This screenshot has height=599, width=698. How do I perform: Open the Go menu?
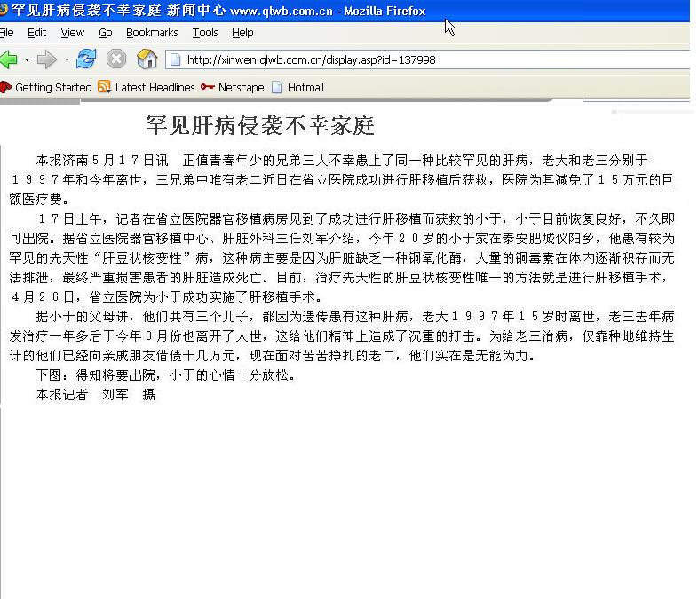(x=106, y=33)
